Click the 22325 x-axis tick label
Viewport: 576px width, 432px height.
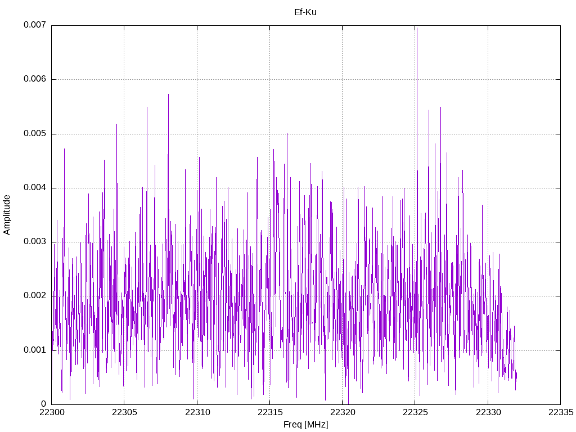415,412
